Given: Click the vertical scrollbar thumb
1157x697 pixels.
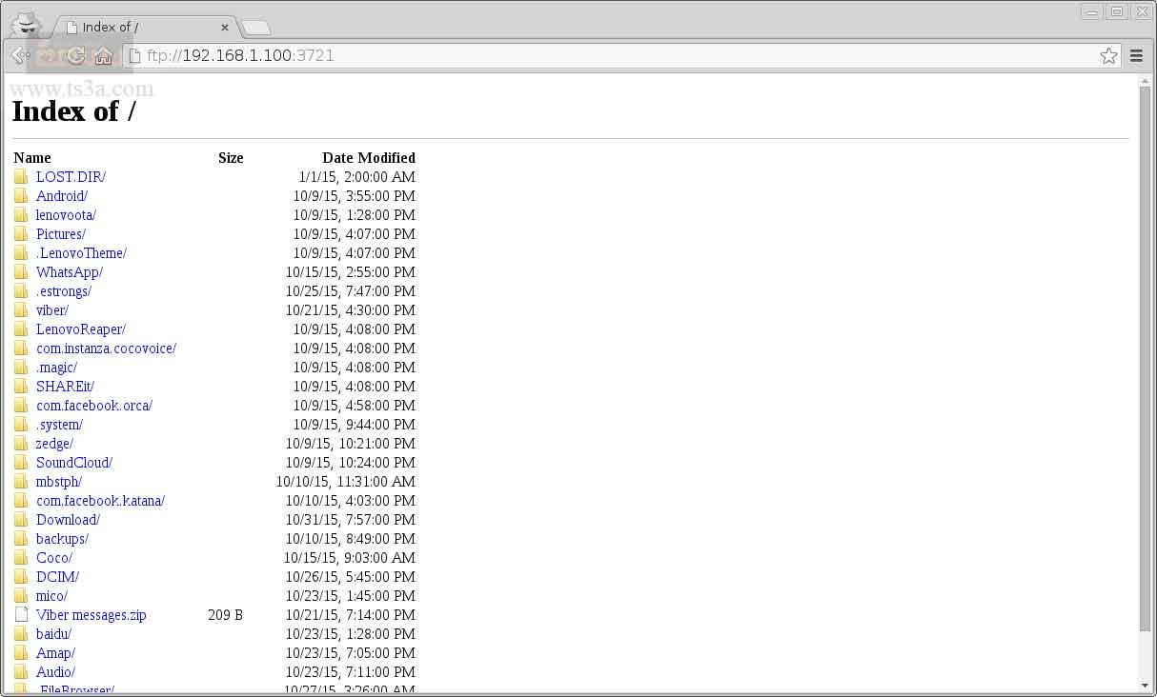Looking at the screenshot, I should (1145, 358).
